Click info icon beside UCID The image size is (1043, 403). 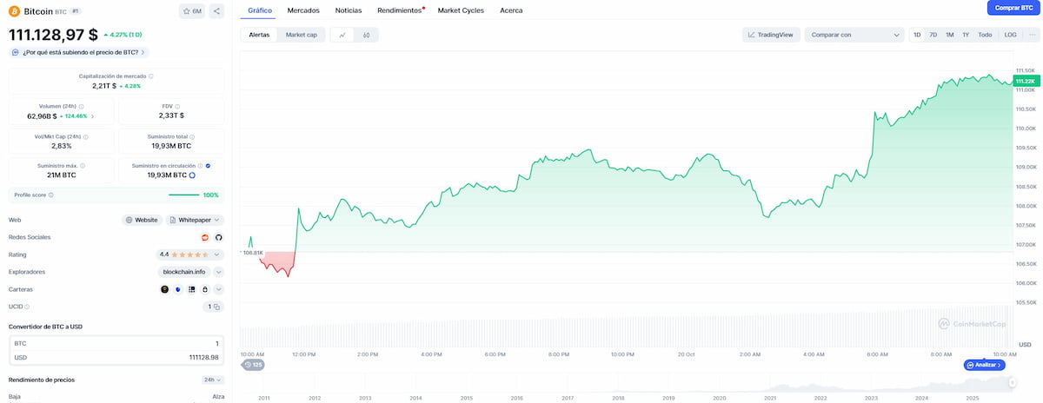(27, 307)
